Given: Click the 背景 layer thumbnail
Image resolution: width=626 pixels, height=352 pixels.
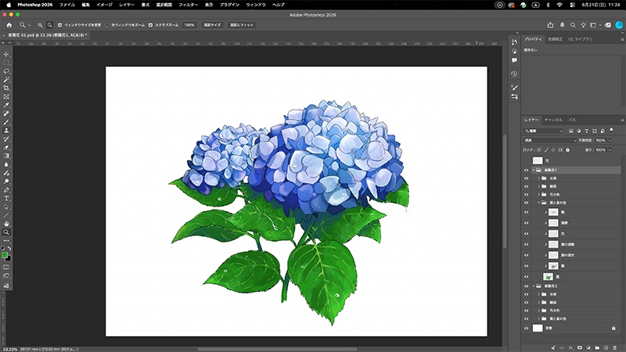Looking at the screenshot, I should coord(538,328).
